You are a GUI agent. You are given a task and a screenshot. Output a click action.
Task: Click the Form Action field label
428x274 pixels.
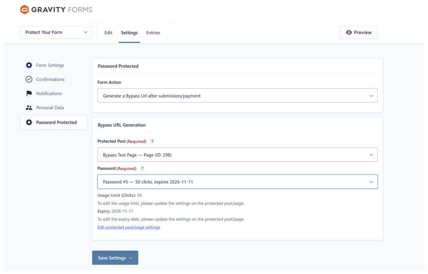(109, 82)
